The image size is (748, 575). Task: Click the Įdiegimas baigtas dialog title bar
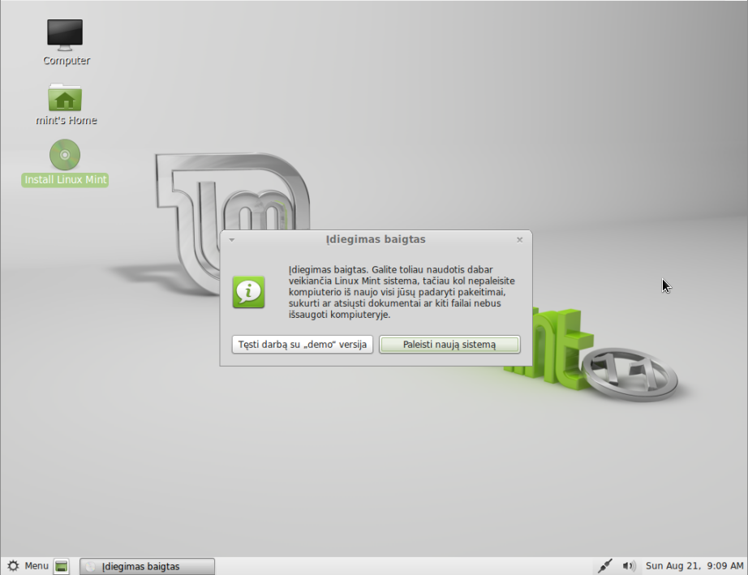click(x=376, y=239)
